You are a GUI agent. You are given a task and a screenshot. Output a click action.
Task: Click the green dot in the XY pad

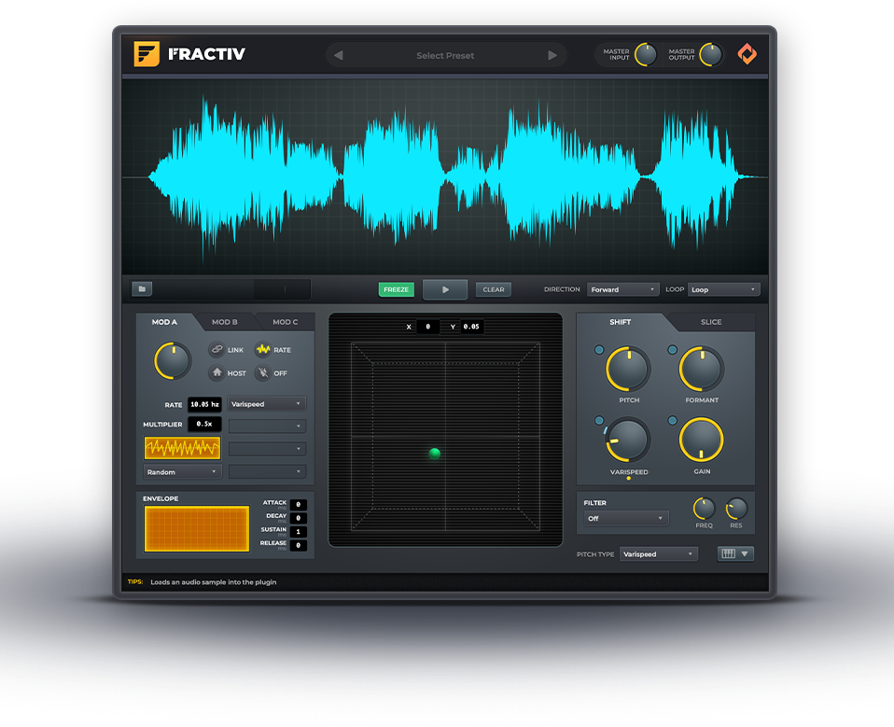tap(434, 452)
